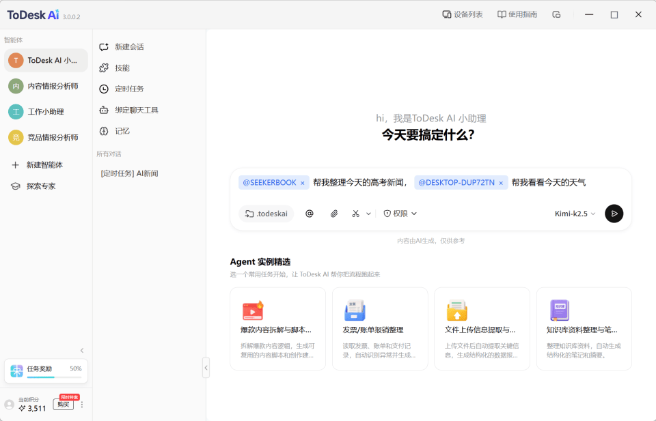Screen dimensions: 656x421
Task: Click the user avatar at bottom left
Action: point(9,405)
